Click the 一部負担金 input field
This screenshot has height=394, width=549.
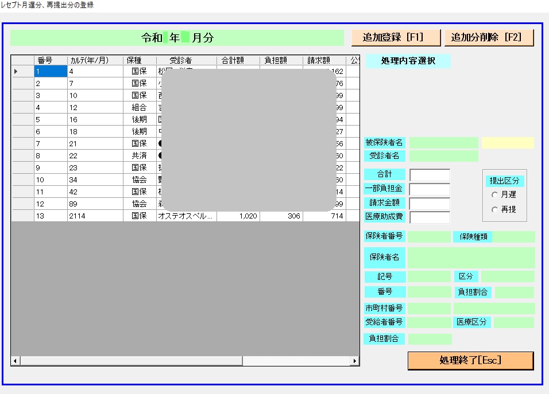point(430,189)
